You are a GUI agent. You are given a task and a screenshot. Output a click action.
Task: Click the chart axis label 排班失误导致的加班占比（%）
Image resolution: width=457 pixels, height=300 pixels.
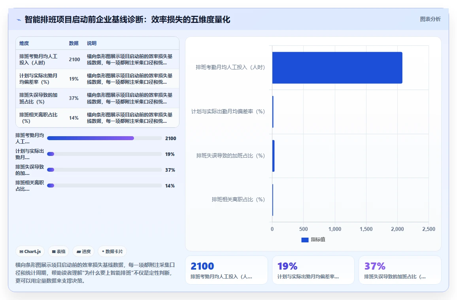click(230, 156)
